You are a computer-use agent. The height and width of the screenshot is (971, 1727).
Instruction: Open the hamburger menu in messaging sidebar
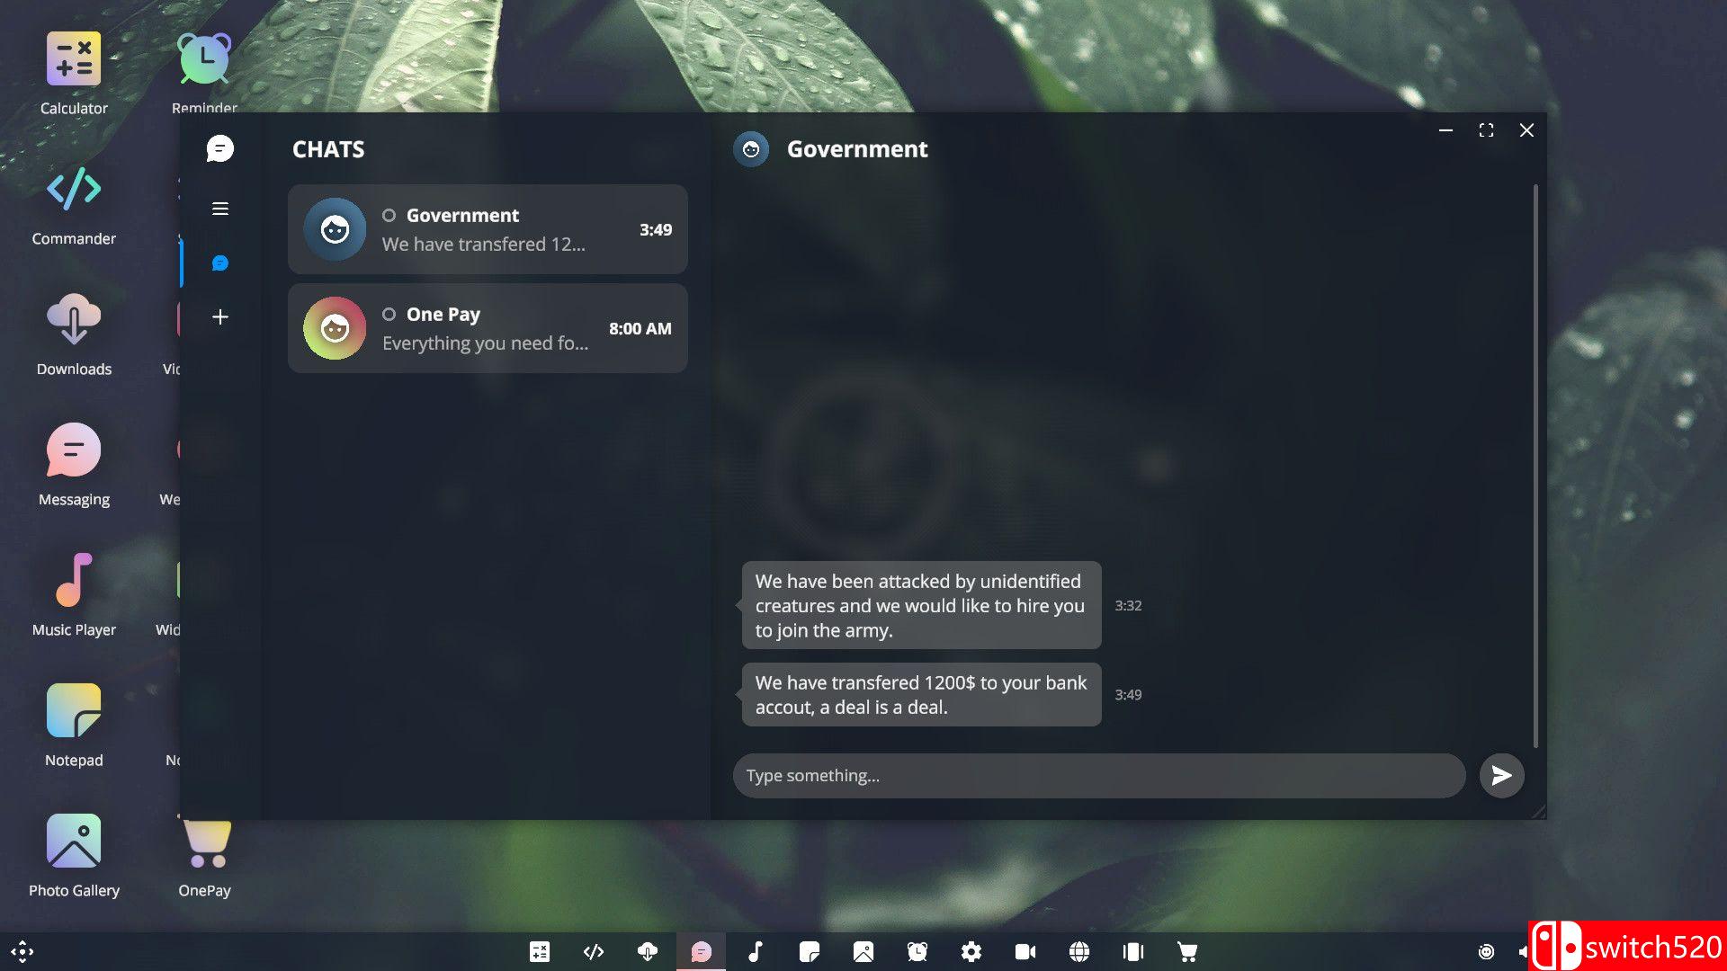click(x=219, y=209)
